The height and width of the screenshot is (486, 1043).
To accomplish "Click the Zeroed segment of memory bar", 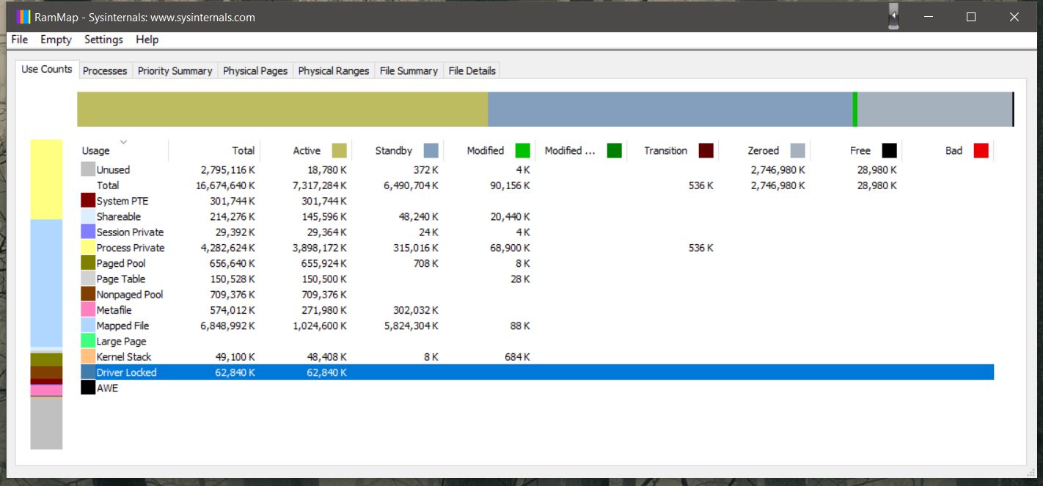I will tap(935, 109).
